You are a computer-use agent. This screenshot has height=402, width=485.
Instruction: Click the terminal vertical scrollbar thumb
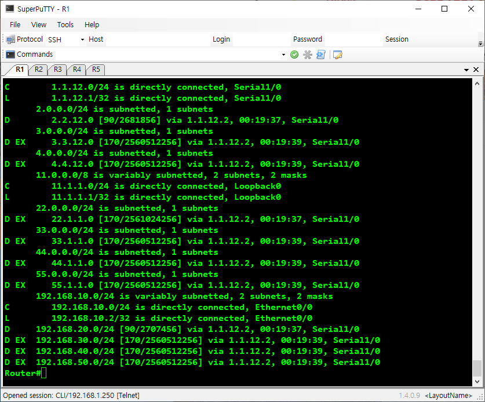pyautogui.click(x=477, y=368)
